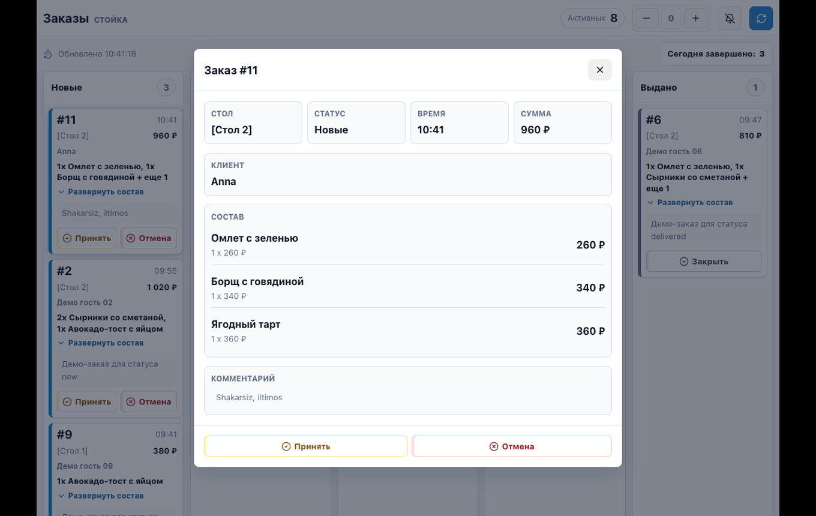The width and height of the screenshot is (816, 516).
Task: Expand composition of order #9 card
Action: pyautogui.click(x=101, y=496)
